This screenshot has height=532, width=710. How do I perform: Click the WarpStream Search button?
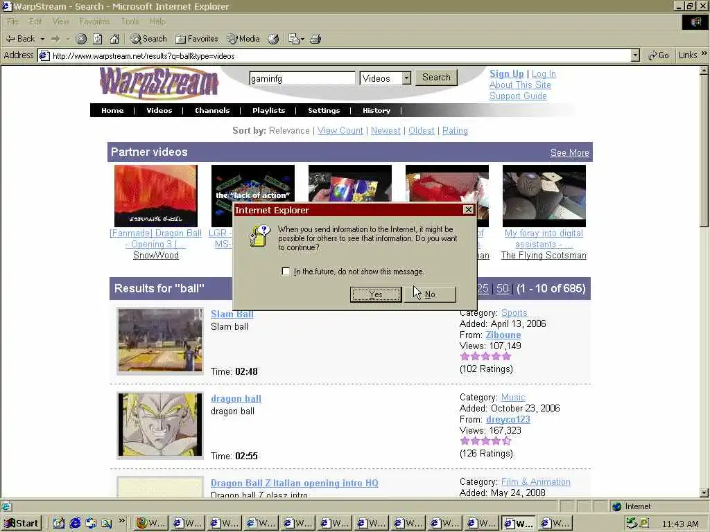pos(437,78)
